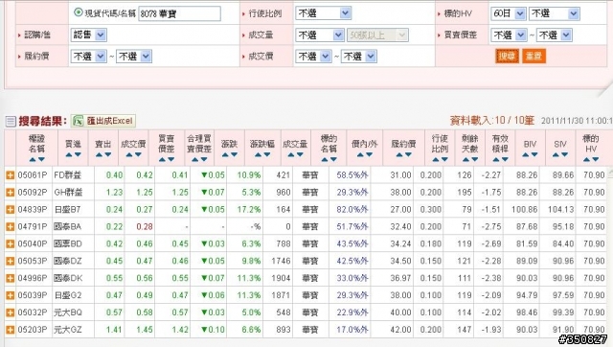Click the 8078 華寶 stock code field

point(179,13)
